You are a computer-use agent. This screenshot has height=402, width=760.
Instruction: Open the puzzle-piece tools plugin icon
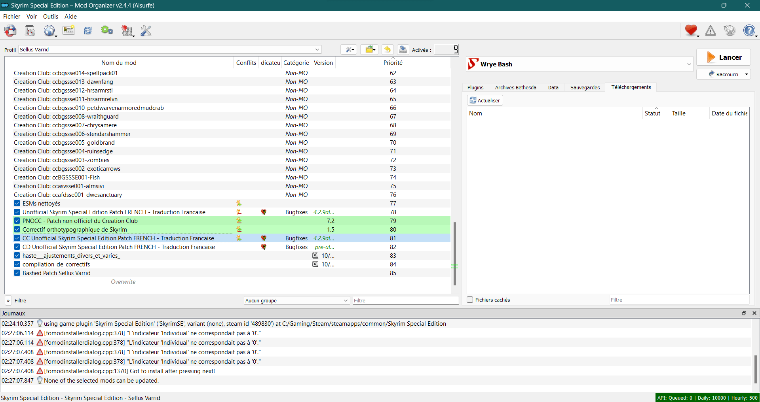(127, 30)
